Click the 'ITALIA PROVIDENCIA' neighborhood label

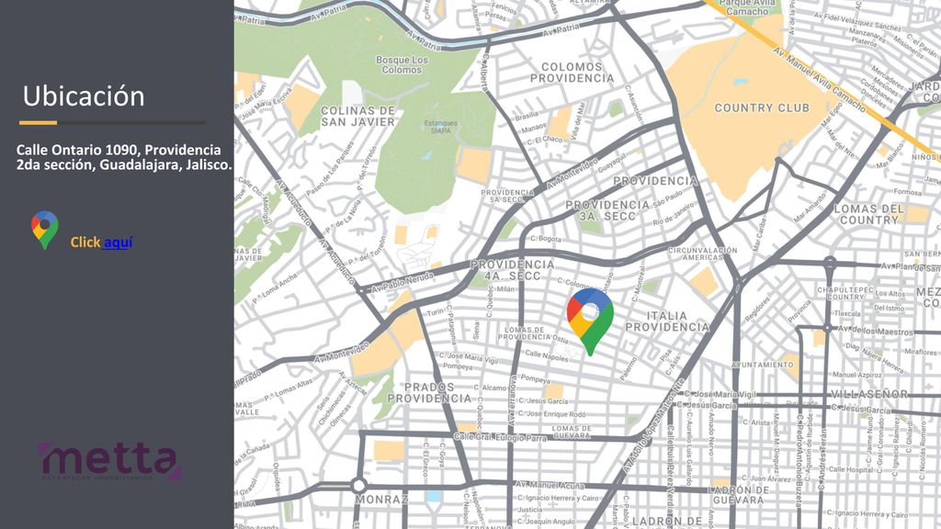(x=667, y=321)
